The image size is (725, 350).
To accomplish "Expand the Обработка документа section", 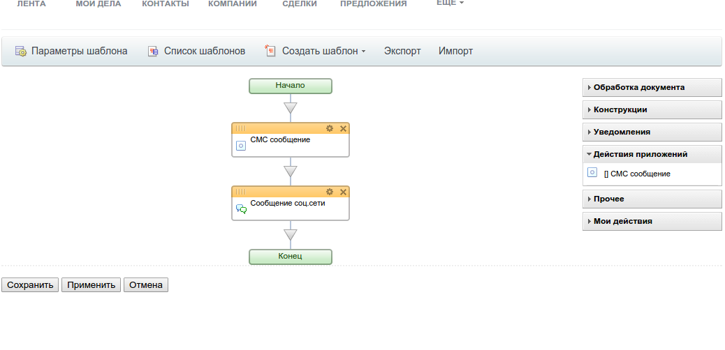I will [x=652, y=87].
